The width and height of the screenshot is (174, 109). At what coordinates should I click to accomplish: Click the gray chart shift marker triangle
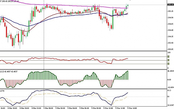pyautogui.click(x=130, y=0)
